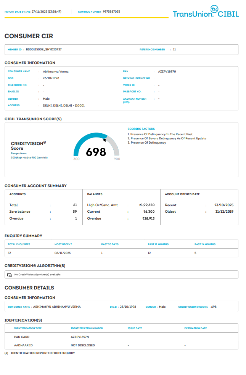Click the Member ID value BS00115009_SHYD20737
The width and height of the screenshot is (246, 375).
click(x=44, y=50)
